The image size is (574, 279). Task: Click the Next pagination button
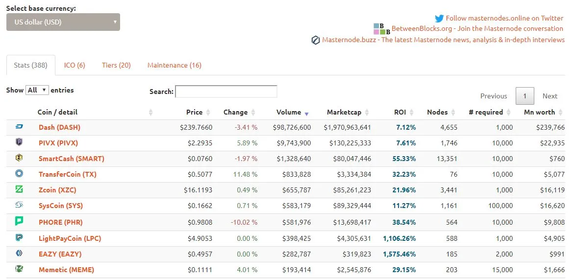(550, 96)
